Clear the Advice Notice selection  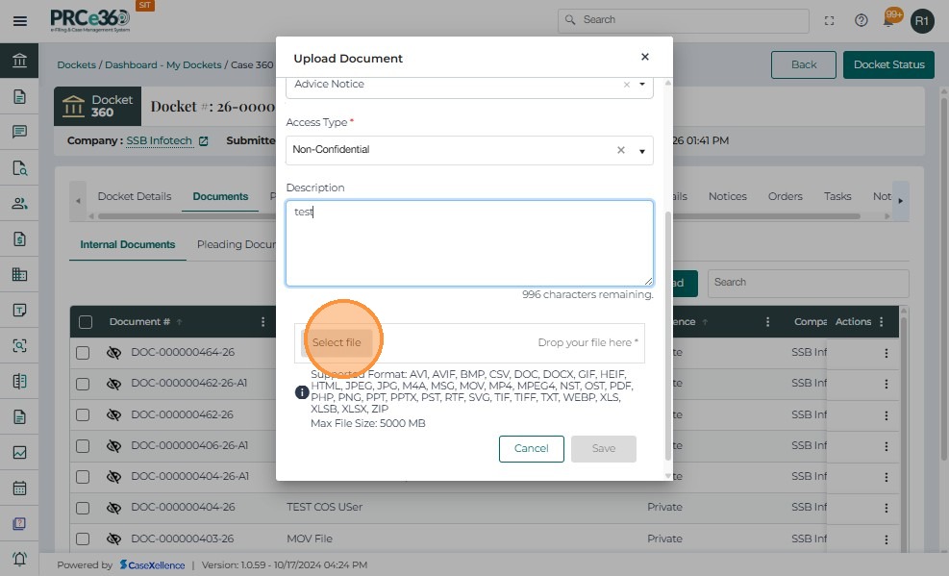click(x=627, y=85)
